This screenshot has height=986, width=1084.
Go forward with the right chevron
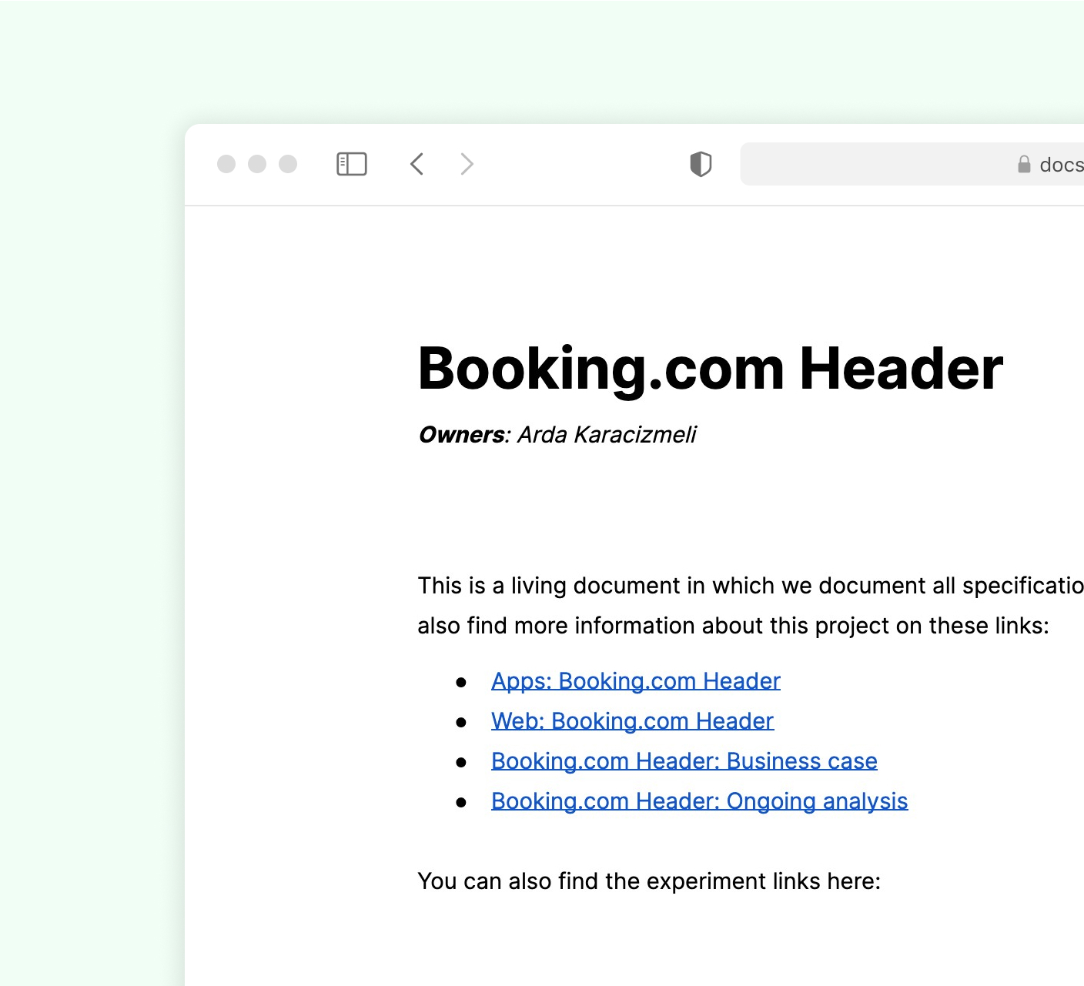(x=467, y=164)
